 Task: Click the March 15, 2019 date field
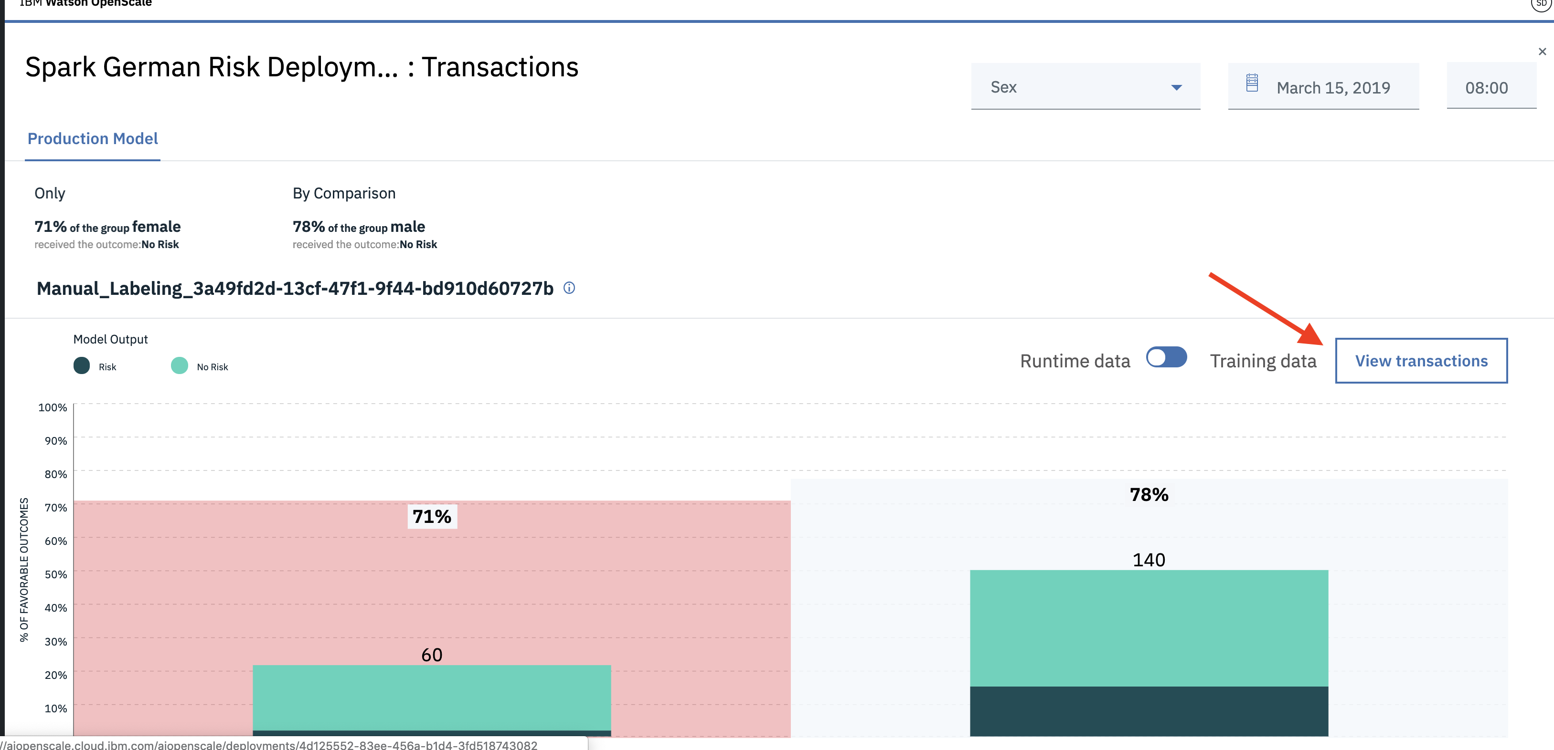tap(1333, 88)
